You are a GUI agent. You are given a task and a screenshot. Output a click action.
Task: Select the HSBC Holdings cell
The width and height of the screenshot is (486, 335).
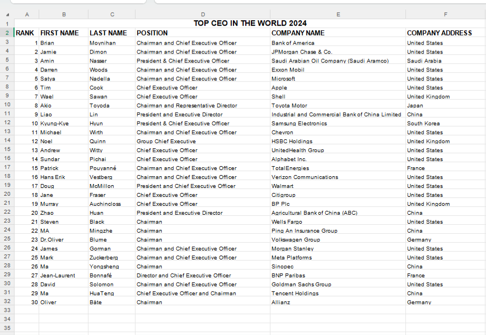point(338,141)
